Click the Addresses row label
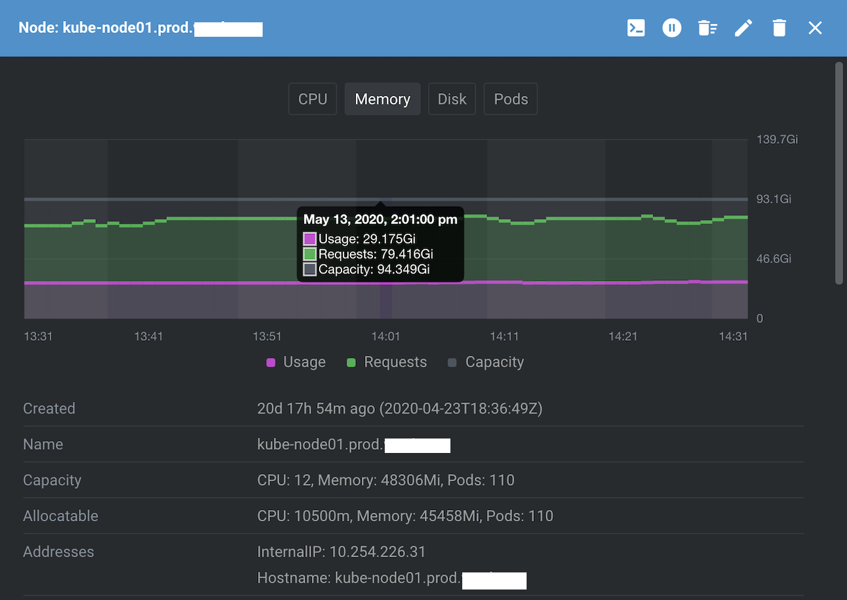The height and width of the screenshot is (600, 847). coord(58,551)
